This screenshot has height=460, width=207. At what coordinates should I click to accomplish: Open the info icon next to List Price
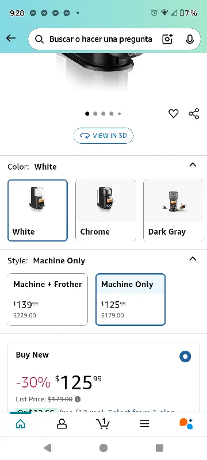point(78,399)
